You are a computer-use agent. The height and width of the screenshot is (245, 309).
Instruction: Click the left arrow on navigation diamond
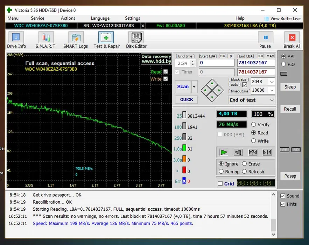(x=205, y=90)
